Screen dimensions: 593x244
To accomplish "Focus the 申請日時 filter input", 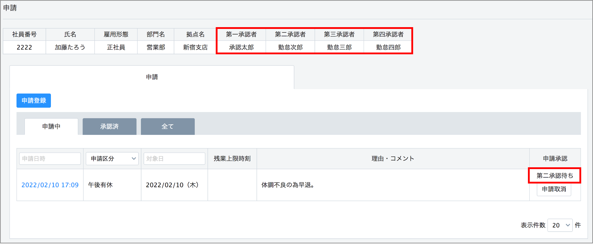I will click(50, 159).
